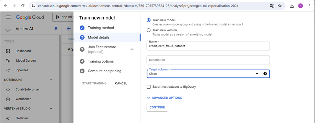Viewport: 315px width, 123px height.
Task: Click the Dashboard icon in sidebar
Action: (x=8, y=51)
